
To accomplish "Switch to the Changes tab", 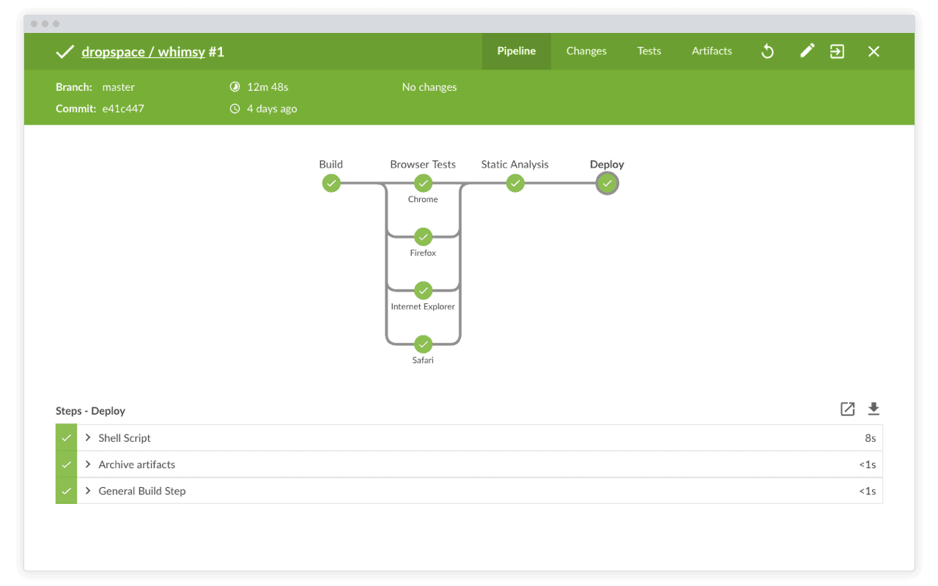I will click(586, 51).
